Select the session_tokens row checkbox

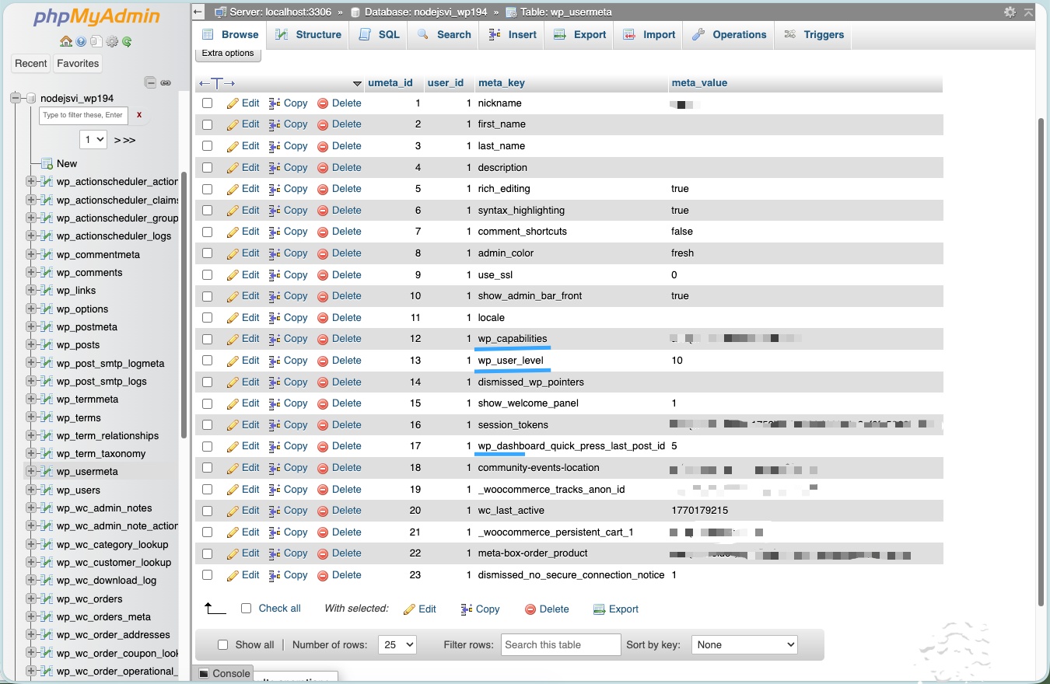[208, 425]
